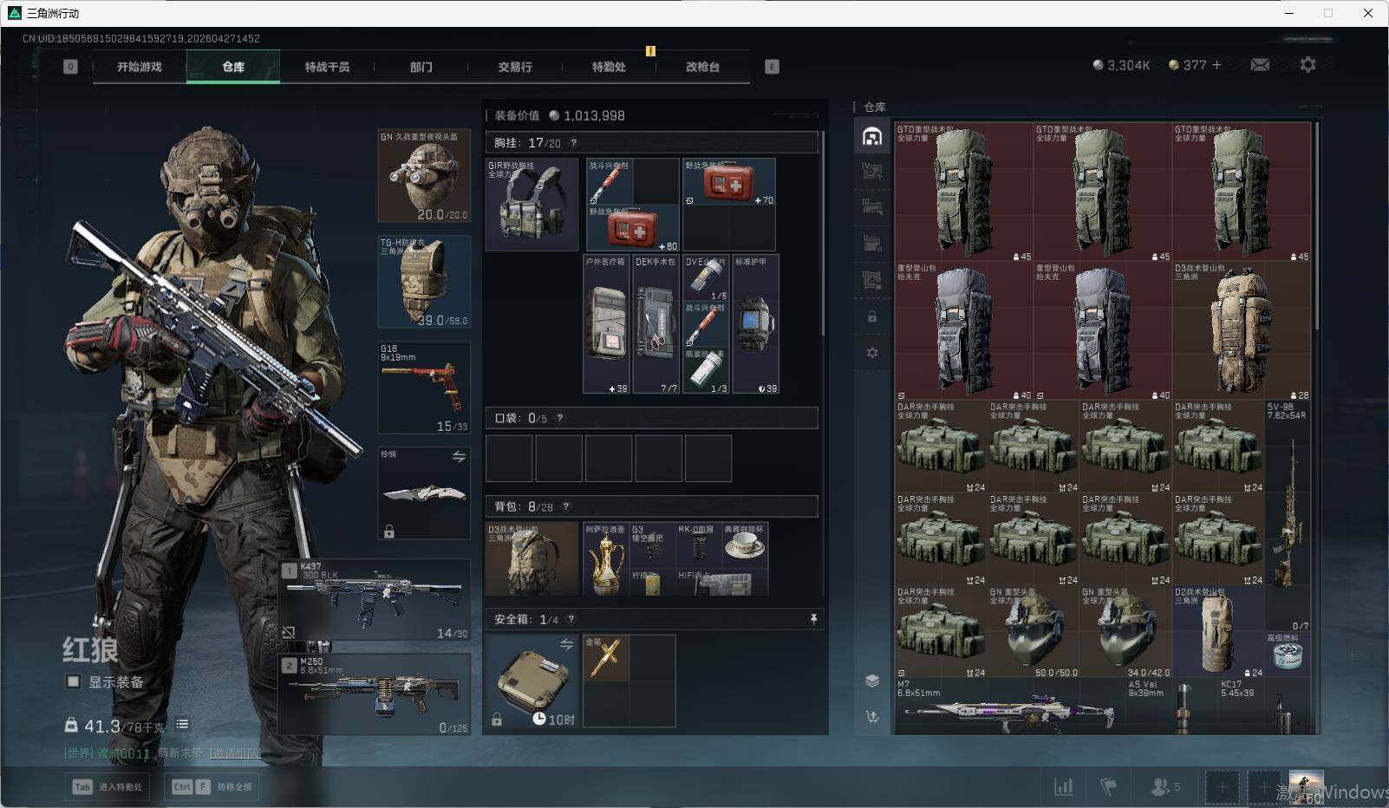
Task: Open the mail envelope icon
Action: [1260, 65]
